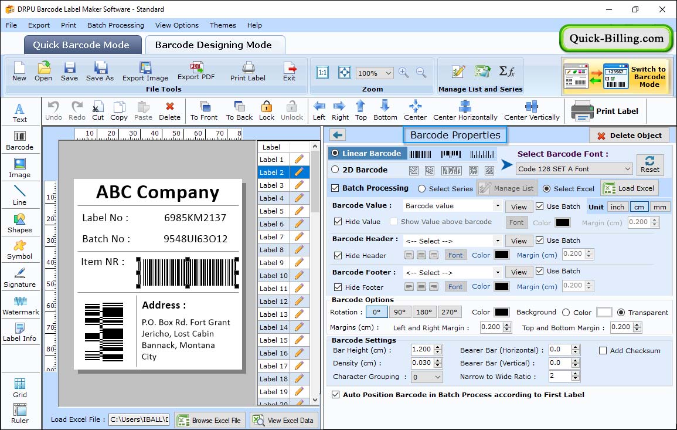This screenshot has height=430, width=677.
Task: Edit Label 1 with pencil icon
Action: 299,160
